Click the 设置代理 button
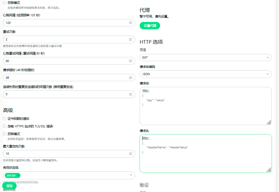This screenshot has height=192, width=279. [x=150, y=26]
